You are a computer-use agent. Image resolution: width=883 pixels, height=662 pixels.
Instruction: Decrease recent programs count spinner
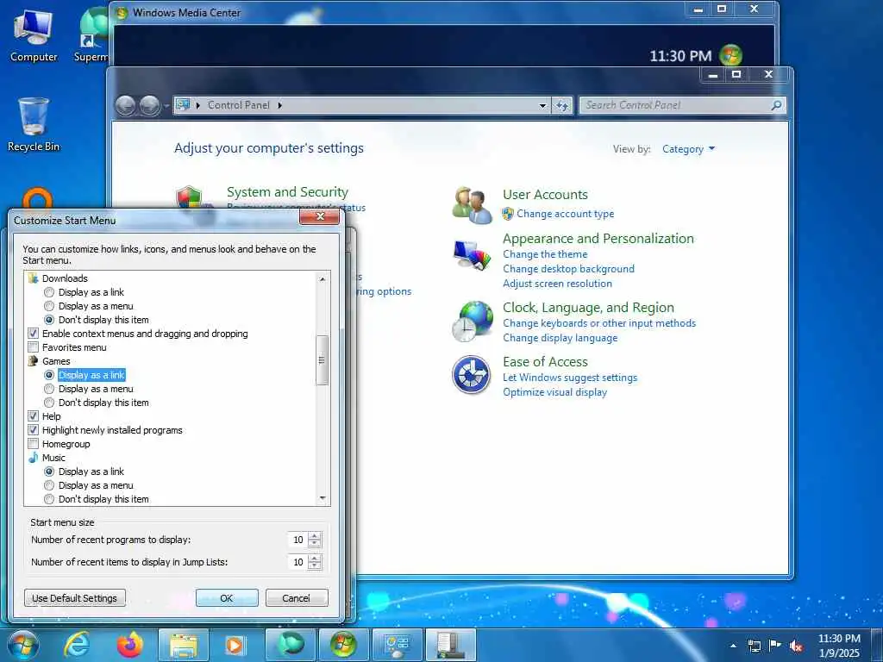(315, 544)
